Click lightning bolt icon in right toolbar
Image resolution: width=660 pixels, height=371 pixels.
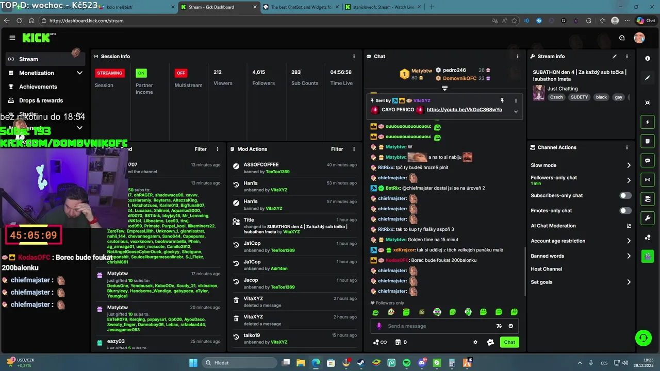648,122
